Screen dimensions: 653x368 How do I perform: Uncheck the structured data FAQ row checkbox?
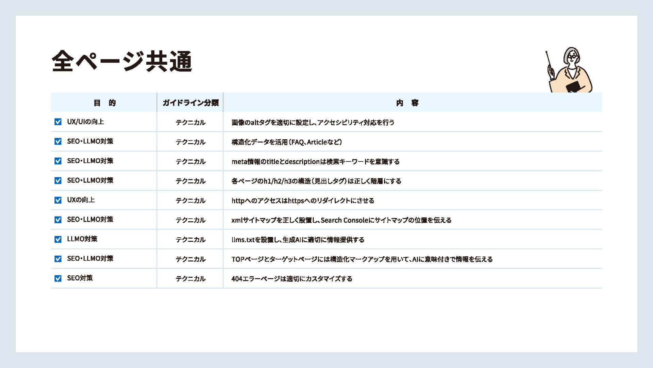click(x=58, y=141)
